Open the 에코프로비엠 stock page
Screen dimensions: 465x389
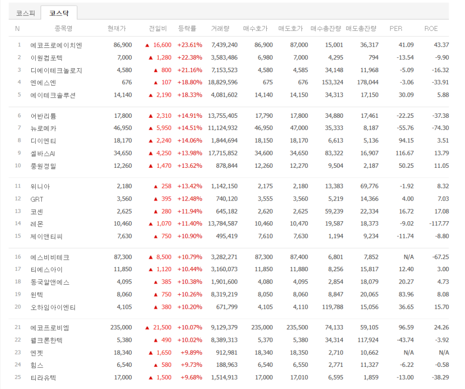point(50,328)
